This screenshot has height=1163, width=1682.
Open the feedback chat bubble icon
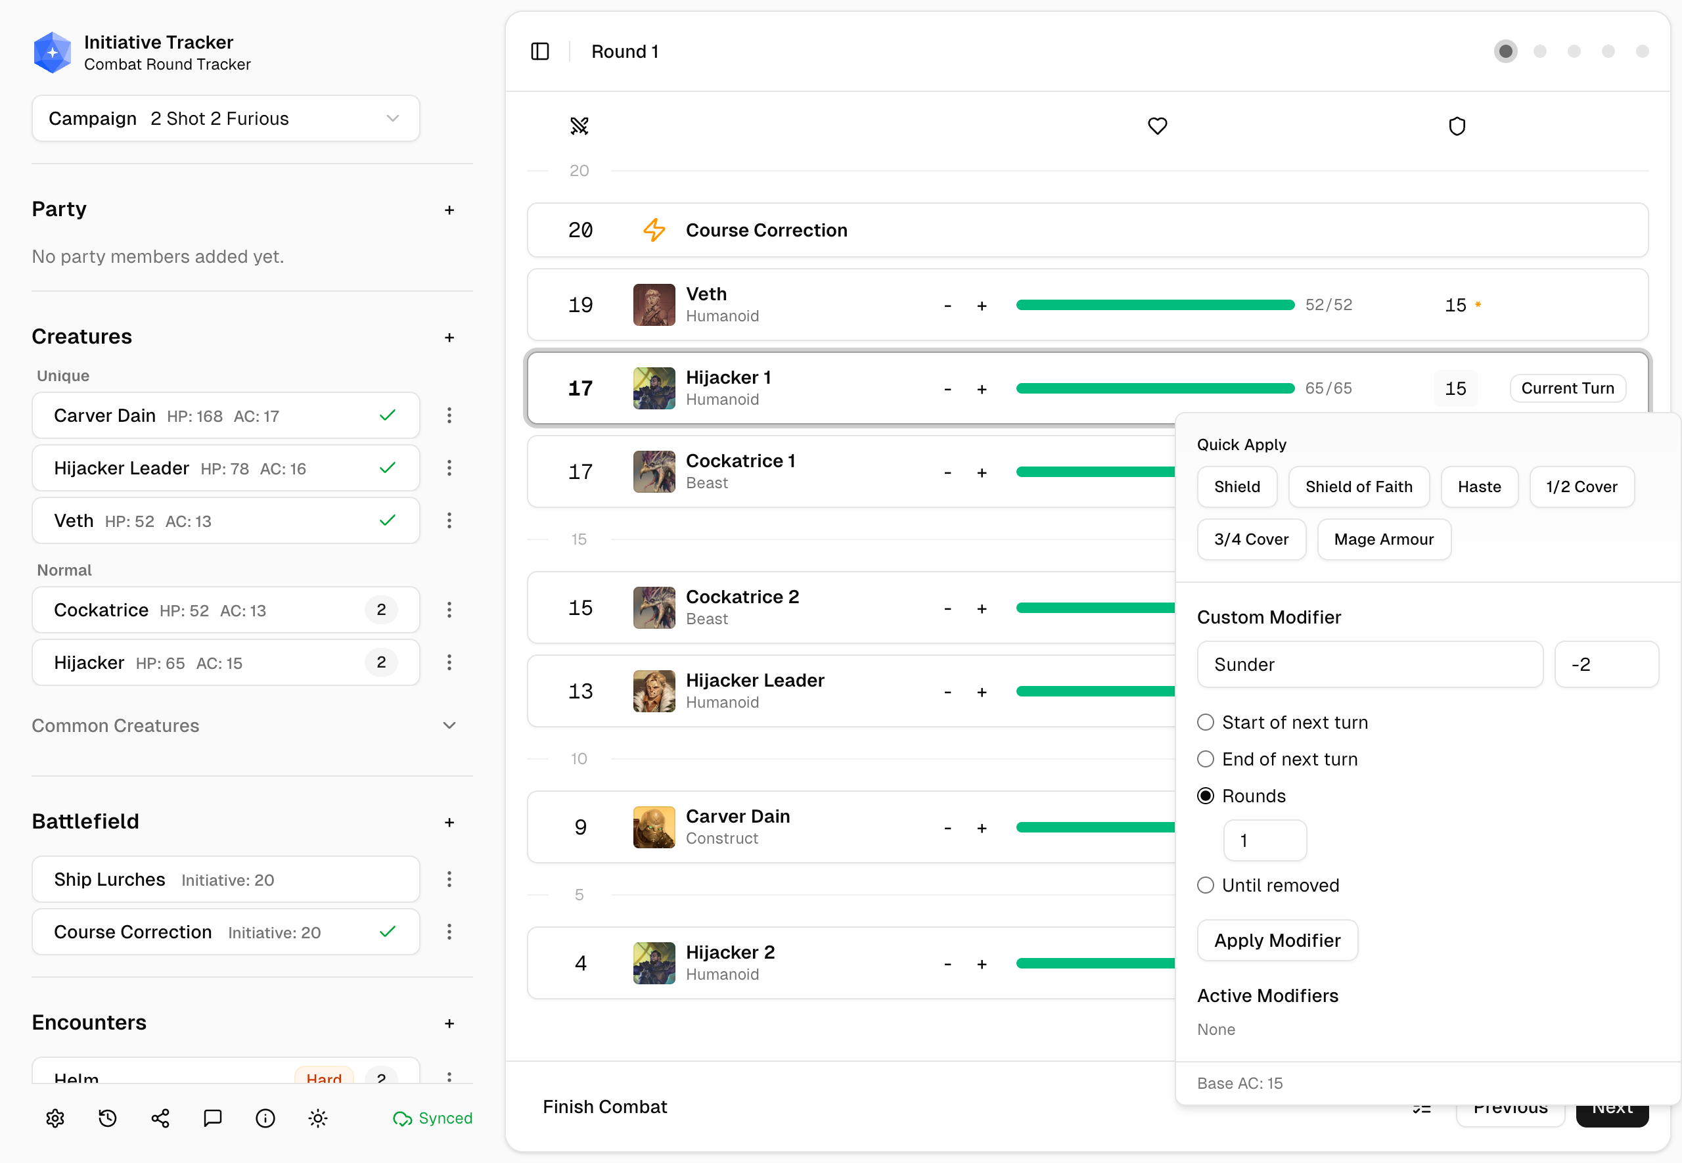[213, 1118]
